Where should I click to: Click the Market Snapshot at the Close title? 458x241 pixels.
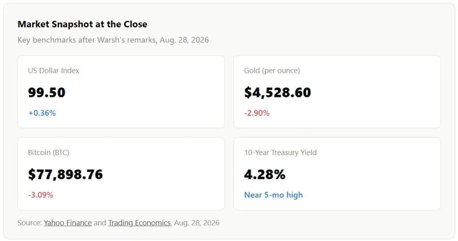(x=82, y=24)
